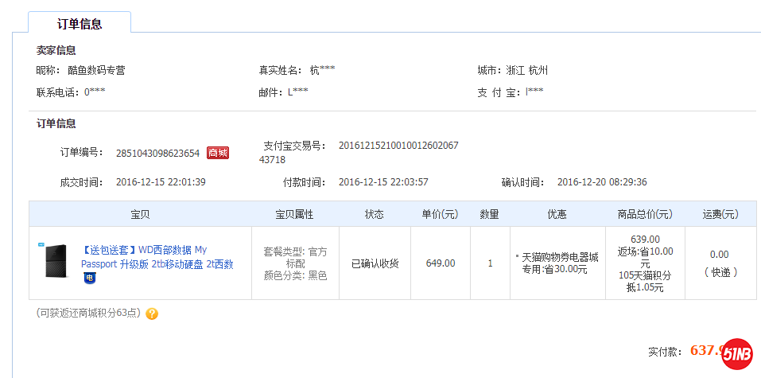Click the 城市 value 浙江 杭州
Screen dimensions: 761x378
[526, 71]
